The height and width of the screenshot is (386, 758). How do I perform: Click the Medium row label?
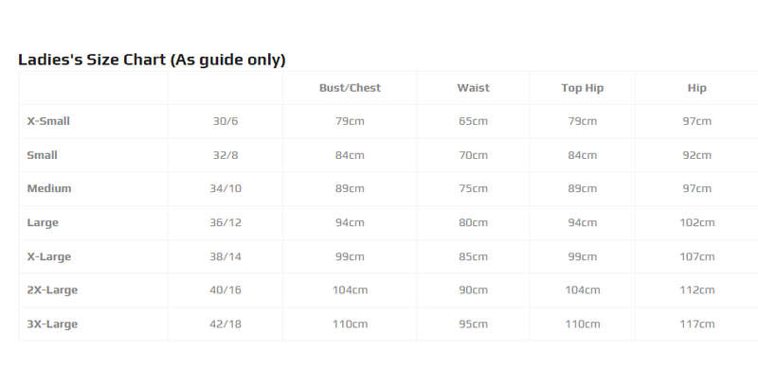click(x=49, y=188)
